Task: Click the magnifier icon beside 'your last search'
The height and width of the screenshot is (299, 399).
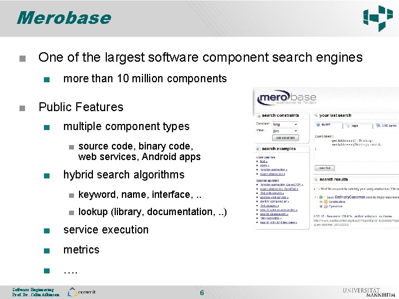Action: 316,116
